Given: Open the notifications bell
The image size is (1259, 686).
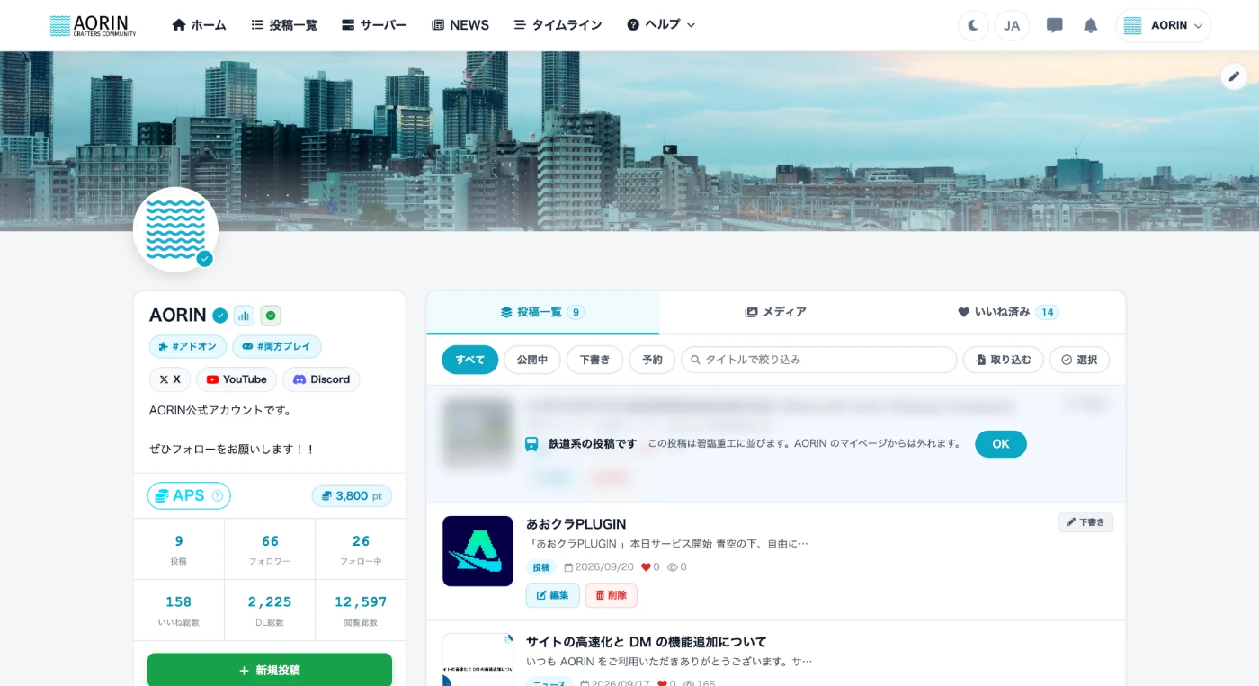Looking at the screenshot, I should (x=1091, y=25).
